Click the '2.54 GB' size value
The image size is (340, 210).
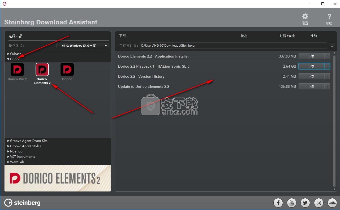point(290,66)
